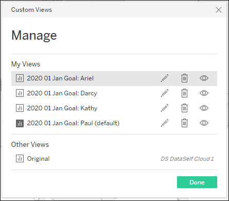This screenshot has height=201, width=229.
Task: Click trash icon for Darcy view
Action: pos(184,93)
